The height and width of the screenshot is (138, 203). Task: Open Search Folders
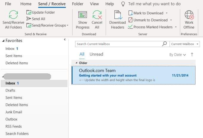(17, 134)
